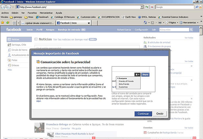Open the Herramientas menu in menu bar
Viewport: 203px width, 139px height.
pyautogui.click(x=46, y=13)
